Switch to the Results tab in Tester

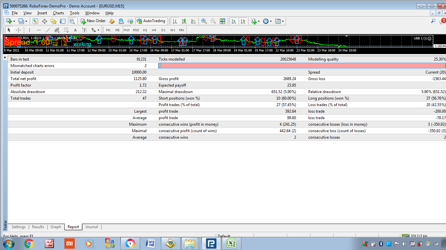[x=38, y=227]
